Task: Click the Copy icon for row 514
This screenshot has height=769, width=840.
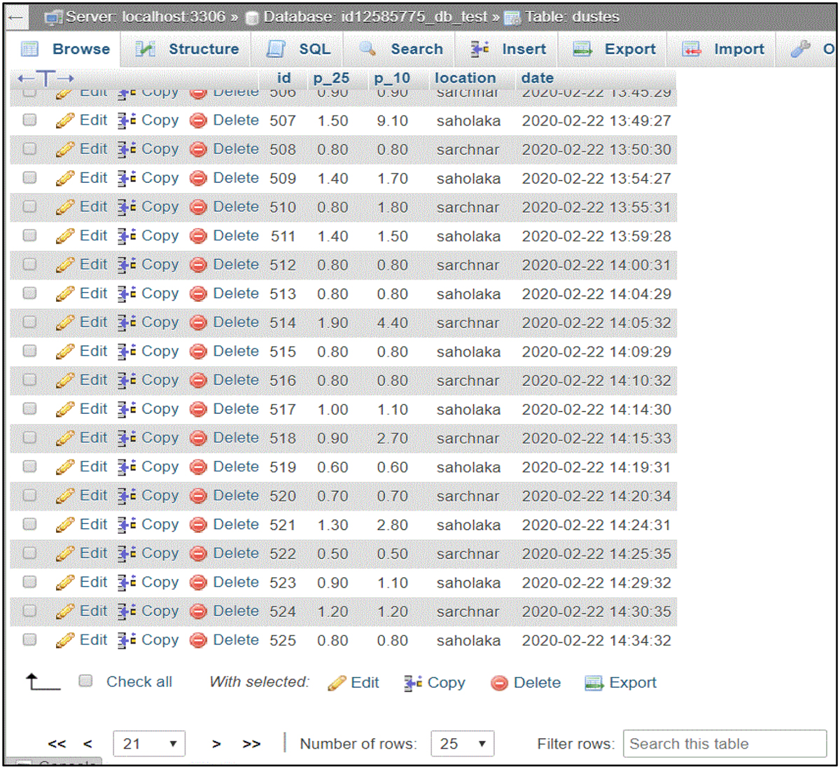Action: coord(127,323)
